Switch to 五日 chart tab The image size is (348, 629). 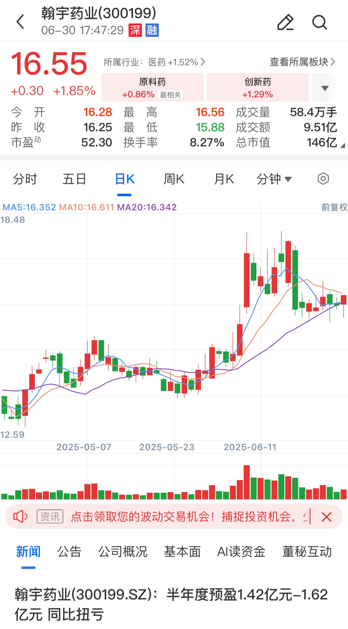click(74, 179)
